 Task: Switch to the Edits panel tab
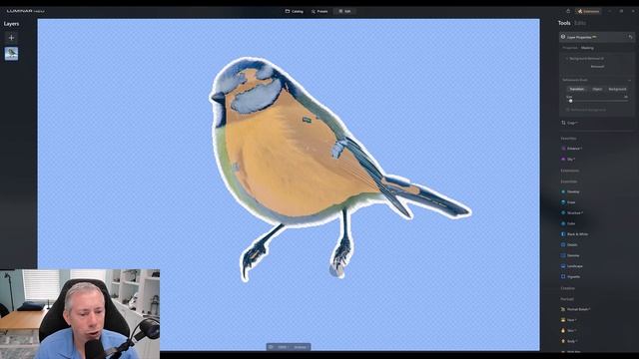(x=580, y=23)
